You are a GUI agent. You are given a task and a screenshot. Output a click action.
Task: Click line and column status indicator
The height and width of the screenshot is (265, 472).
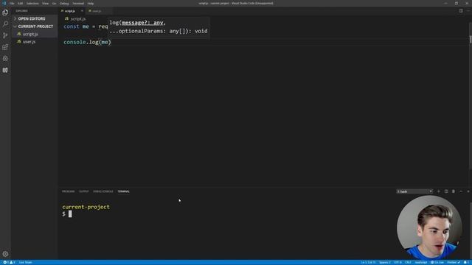coord(368,262)
